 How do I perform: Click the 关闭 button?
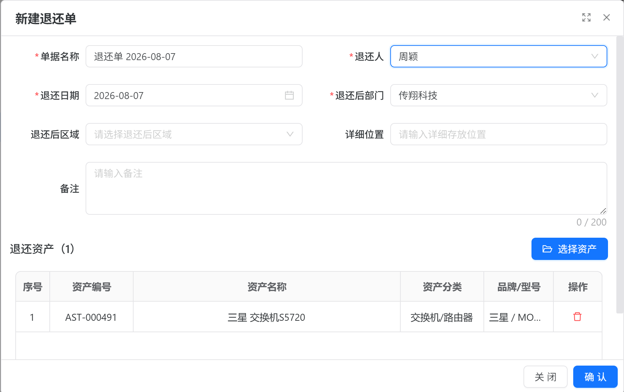point(545,377)
